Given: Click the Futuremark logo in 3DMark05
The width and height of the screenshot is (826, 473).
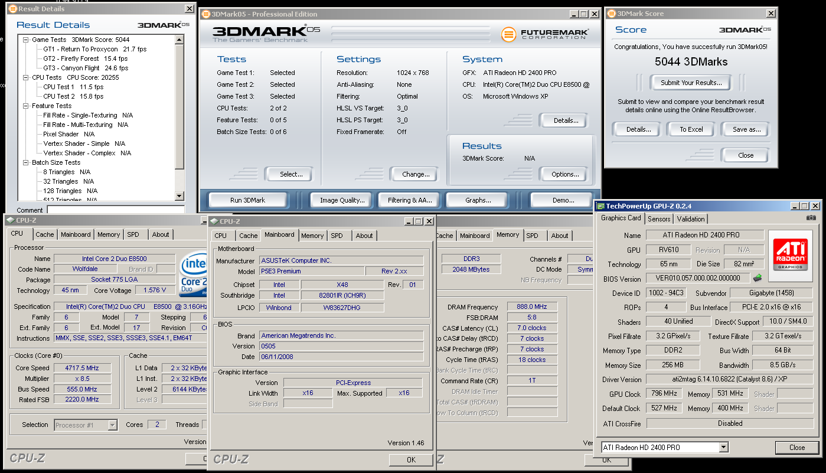Looking at the screenshot, I should click(x=544, y=34).
